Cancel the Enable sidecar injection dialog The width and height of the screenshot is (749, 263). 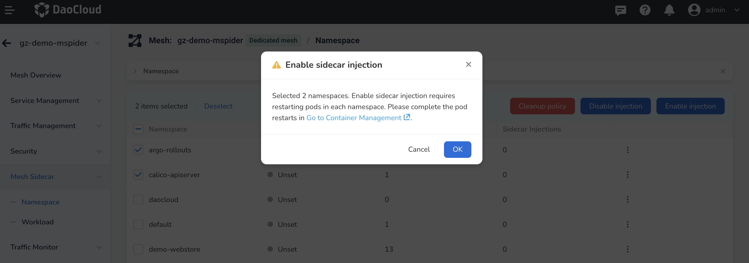point(419,149)
